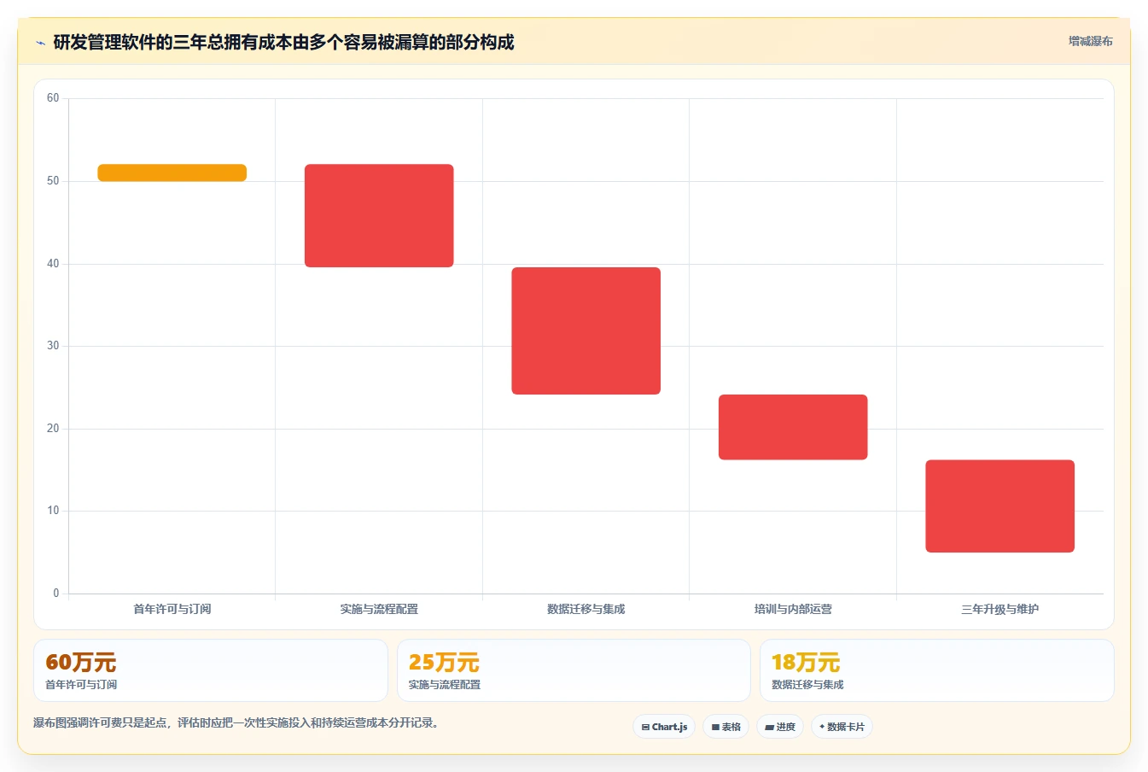Click the y-axis value 40
This screenshot has width=1148, height=772.
pos(53,264)
